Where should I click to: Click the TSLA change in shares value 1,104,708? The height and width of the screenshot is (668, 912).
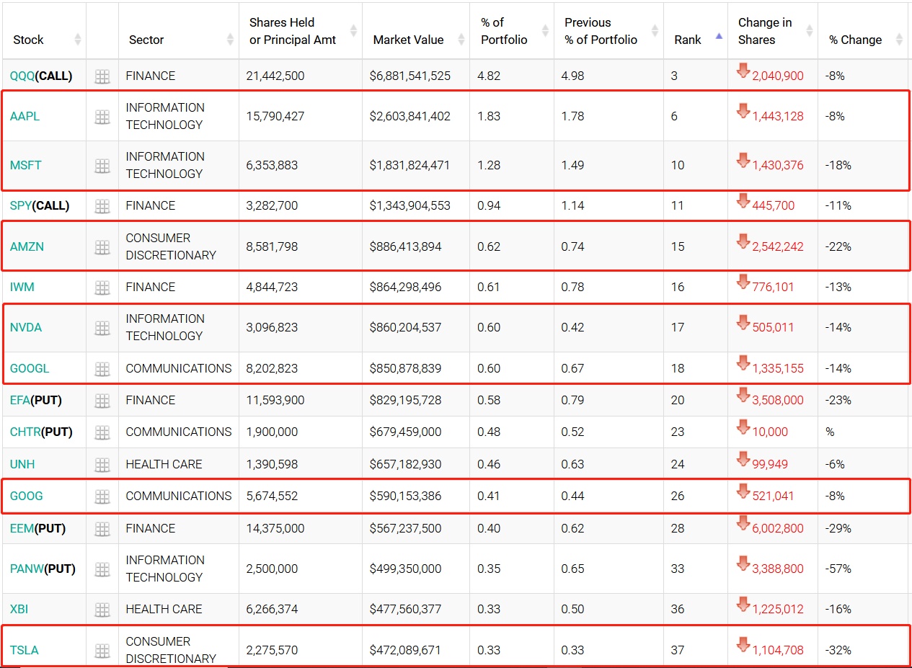pyautogui.click(x=777, y=650)
